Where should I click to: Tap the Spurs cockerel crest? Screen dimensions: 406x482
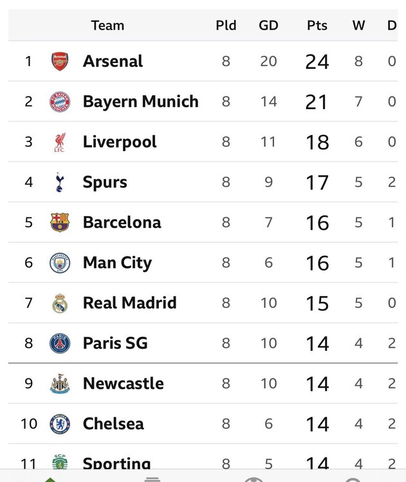click(60, 183)
